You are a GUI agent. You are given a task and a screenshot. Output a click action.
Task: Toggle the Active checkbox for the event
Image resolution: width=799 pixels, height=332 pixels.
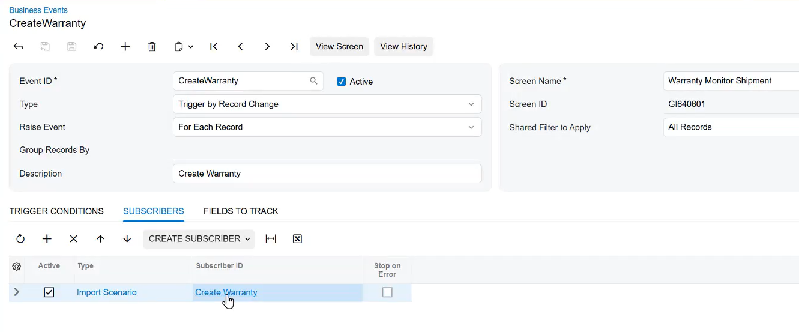point(342,82)
